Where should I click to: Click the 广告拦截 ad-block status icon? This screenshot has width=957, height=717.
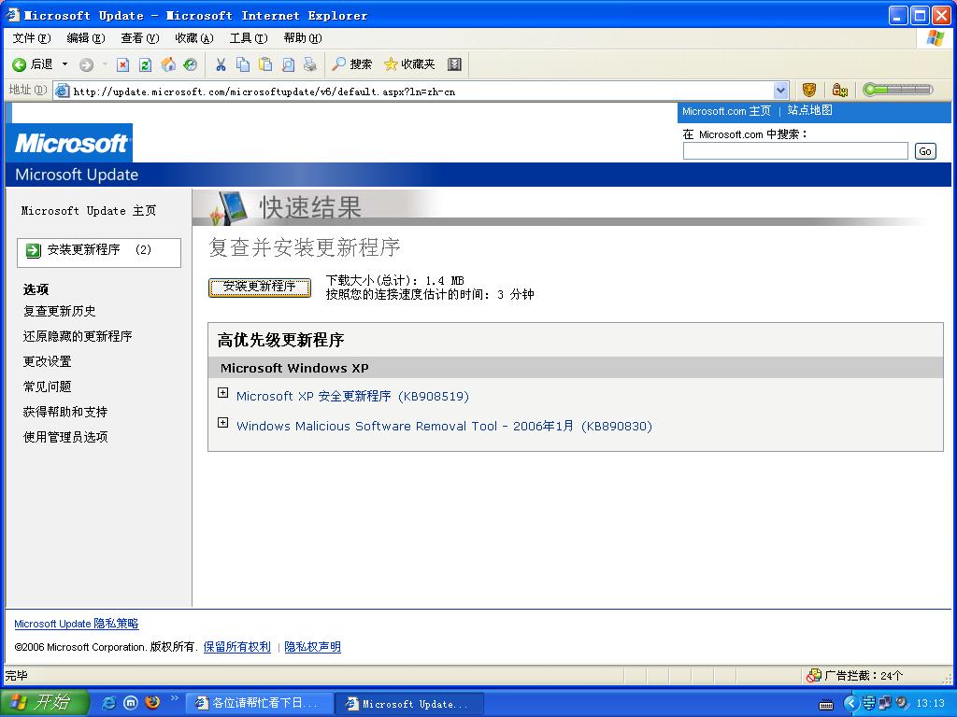click(x=814, y=676)
